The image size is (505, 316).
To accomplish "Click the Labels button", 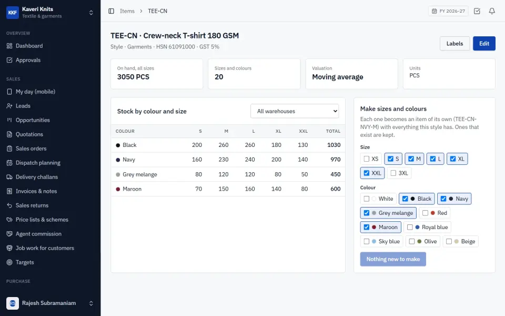I will tap(454, 44).
